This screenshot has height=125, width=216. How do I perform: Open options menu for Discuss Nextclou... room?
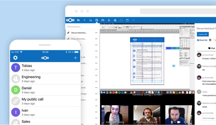96,33
